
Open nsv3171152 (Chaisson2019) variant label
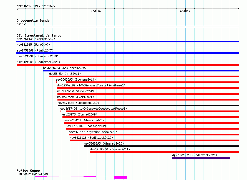78,103
